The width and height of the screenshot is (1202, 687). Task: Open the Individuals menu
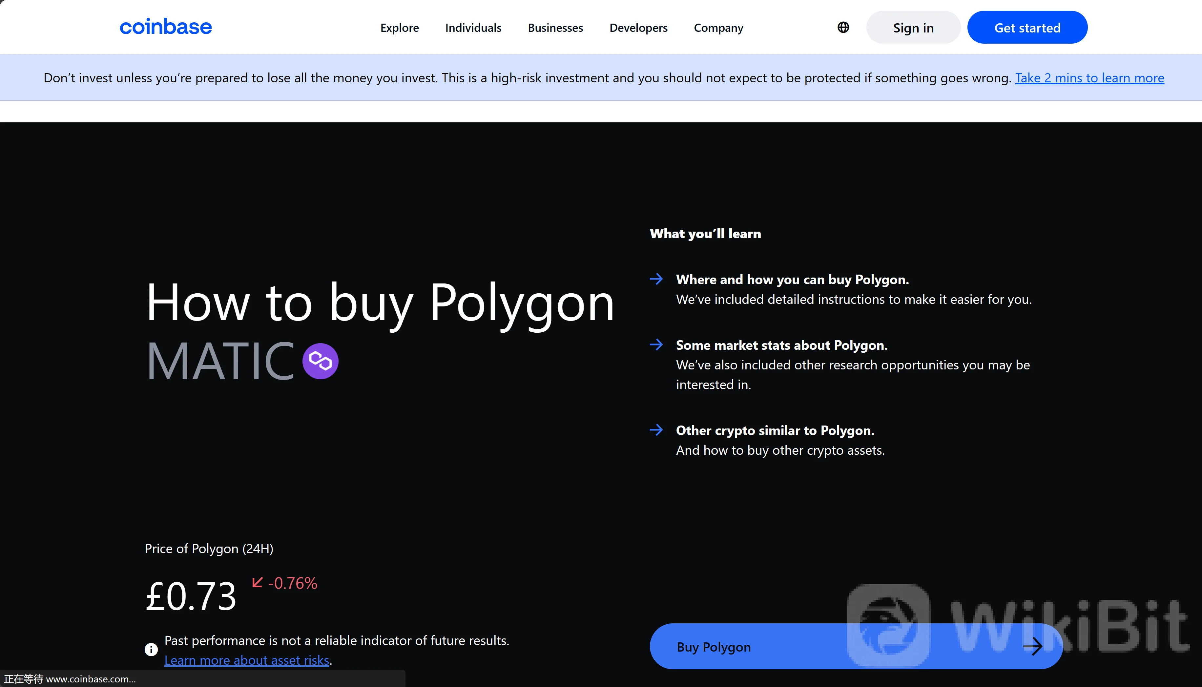(x=473, y=28)
